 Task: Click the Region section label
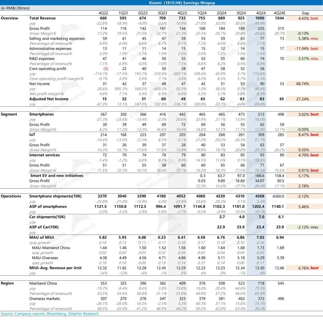pyautogui.click(x=7, y=283)
